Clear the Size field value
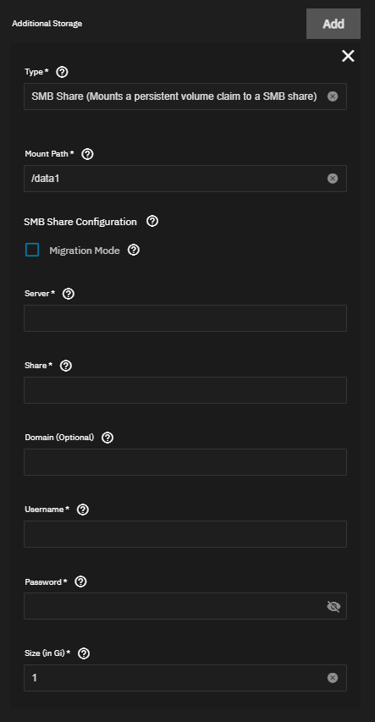 coord(333,678)
